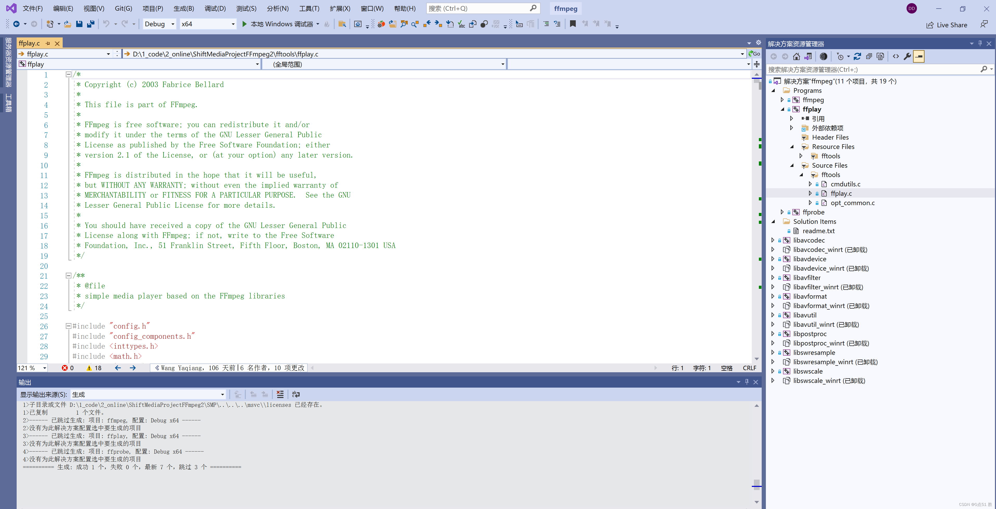The height and width of the screenshot is (509, 996).
Task: Switch views icon in Solution Explorer toolbar
Action: [808, 56]
